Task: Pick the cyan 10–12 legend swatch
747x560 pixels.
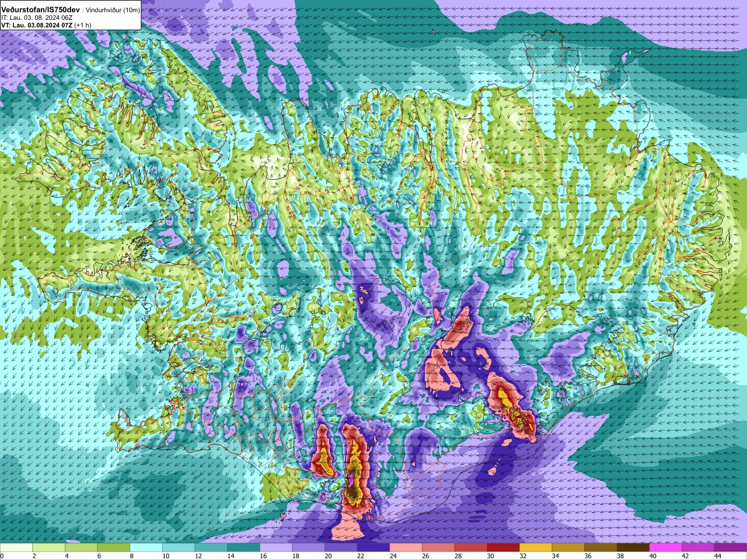Action: tap(179, 548)
